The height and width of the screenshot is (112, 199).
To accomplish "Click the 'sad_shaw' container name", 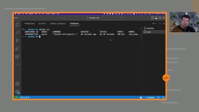I will tap(133, 34).
